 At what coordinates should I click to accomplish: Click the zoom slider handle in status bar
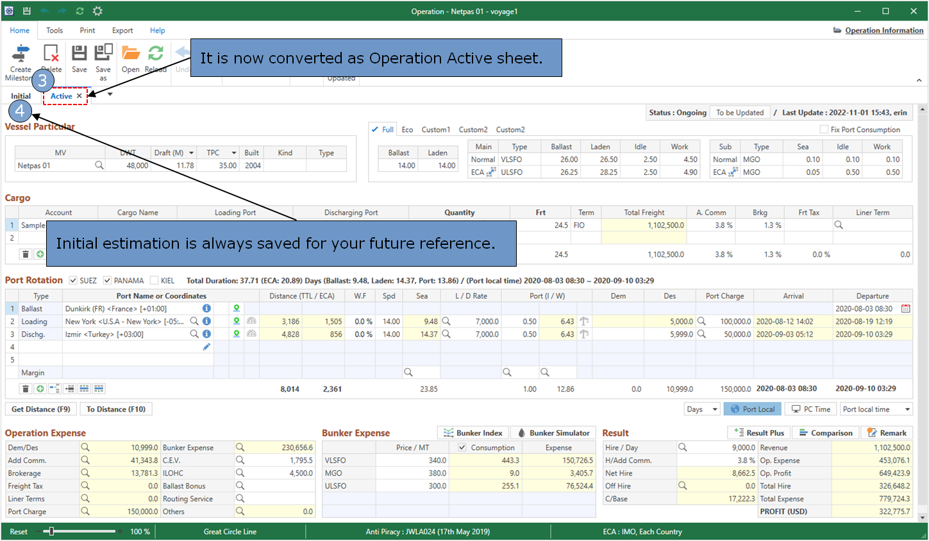point(51,531)
